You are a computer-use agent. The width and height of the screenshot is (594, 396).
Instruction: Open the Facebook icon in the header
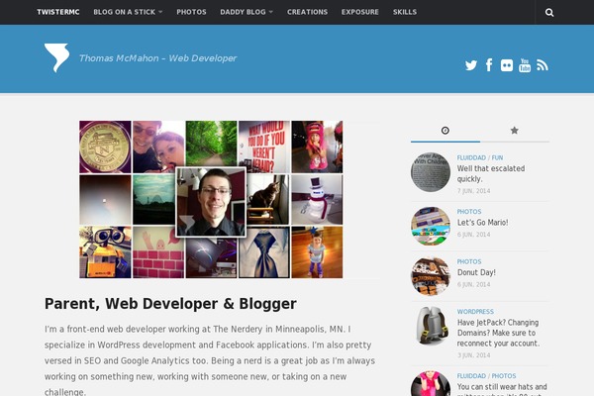[x=489, y=65]
